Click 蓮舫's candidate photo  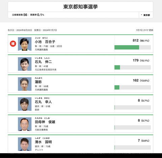25,84
